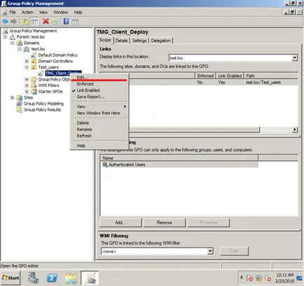304x286 pixels.
Task: Open Group Policy Modeling node
Action: point(43,104)
